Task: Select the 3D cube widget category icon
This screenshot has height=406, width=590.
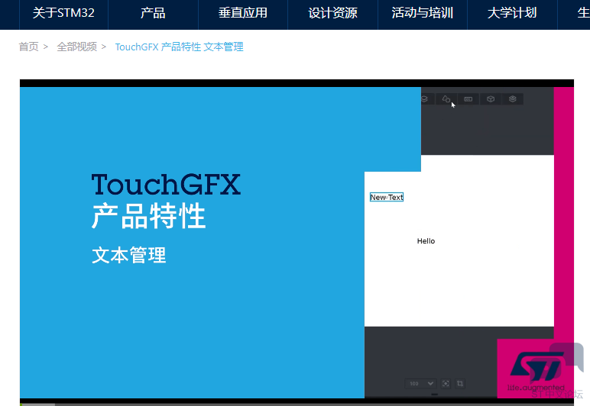Action: coord(491,99)
